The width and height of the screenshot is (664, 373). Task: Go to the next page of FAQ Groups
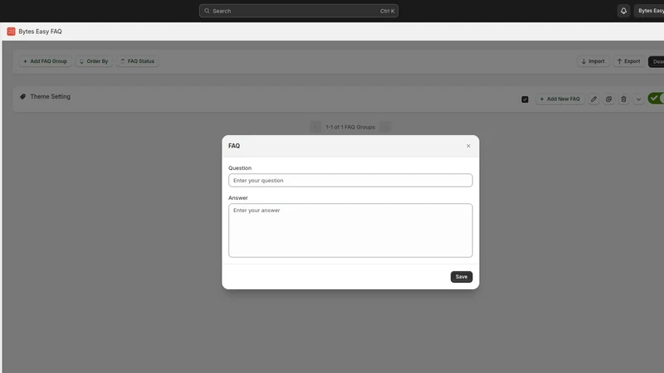click(x=385, y=127)
